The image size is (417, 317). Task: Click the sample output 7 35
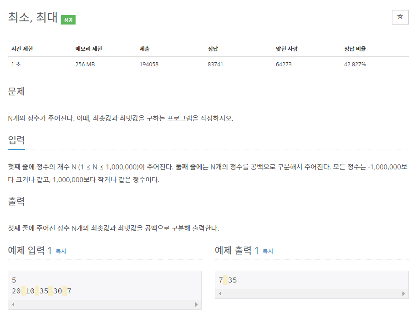pyautogui.click(x=228, y=280)
